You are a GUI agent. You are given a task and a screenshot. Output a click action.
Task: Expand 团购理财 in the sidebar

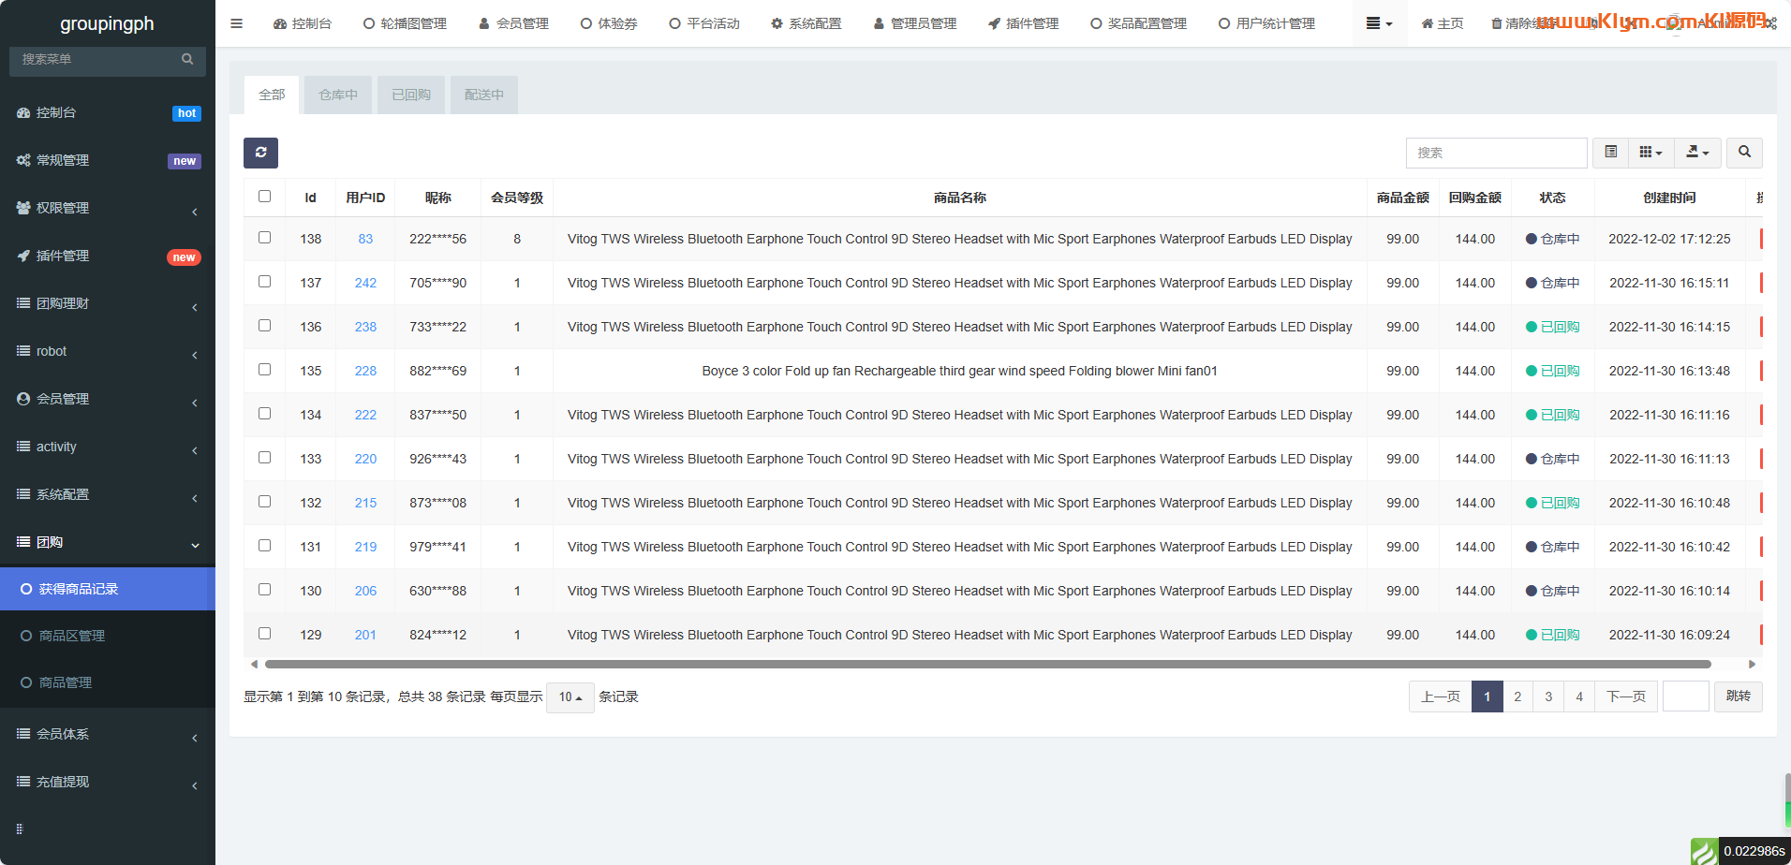point(108,303)
